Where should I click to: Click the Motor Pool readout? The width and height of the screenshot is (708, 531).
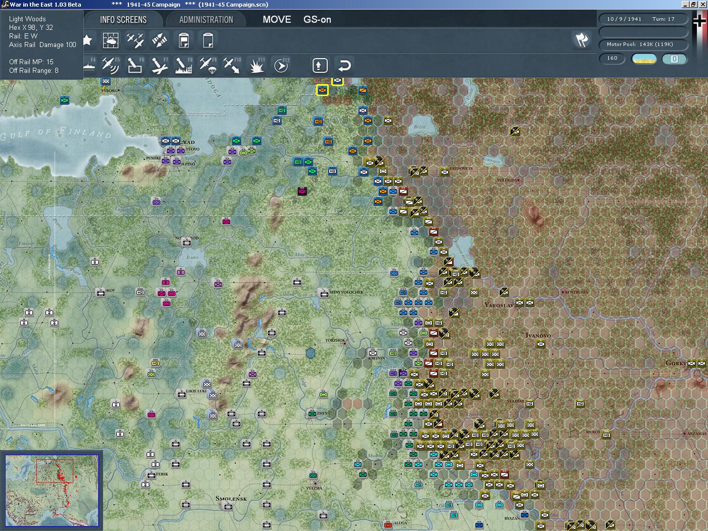click(643, 45)
